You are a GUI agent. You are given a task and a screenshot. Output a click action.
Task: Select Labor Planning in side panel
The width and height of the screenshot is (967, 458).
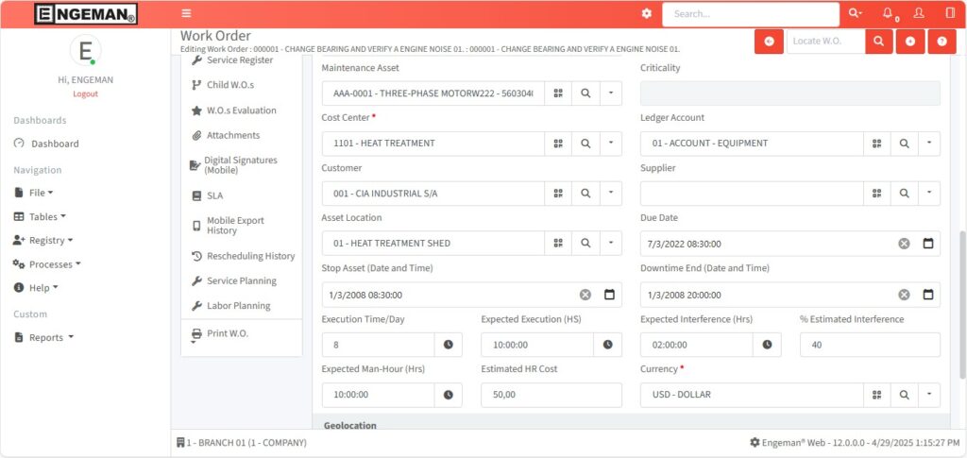pyautogui.click(x=237, y=306)
